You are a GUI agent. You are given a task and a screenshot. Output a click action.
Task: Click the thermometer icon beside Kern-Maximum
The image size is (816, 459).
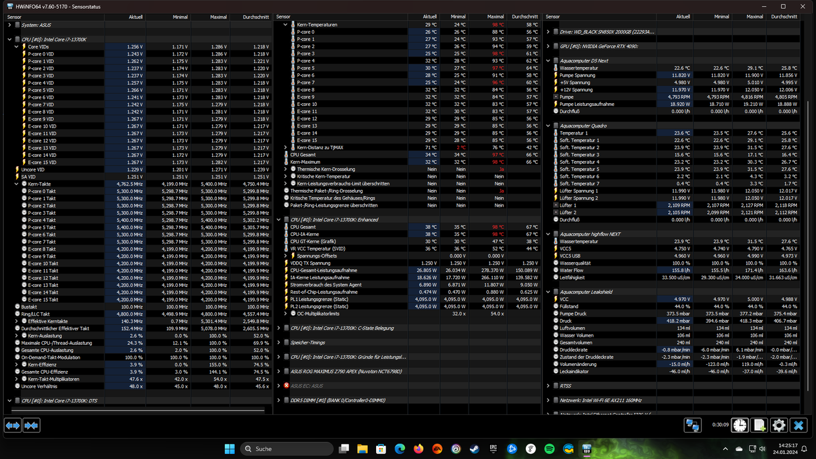coord(286,162)
